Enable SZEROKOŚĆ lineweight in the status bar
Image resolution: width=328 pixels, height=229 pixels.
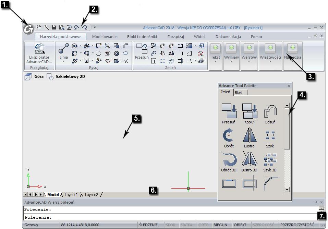(263, 225)
